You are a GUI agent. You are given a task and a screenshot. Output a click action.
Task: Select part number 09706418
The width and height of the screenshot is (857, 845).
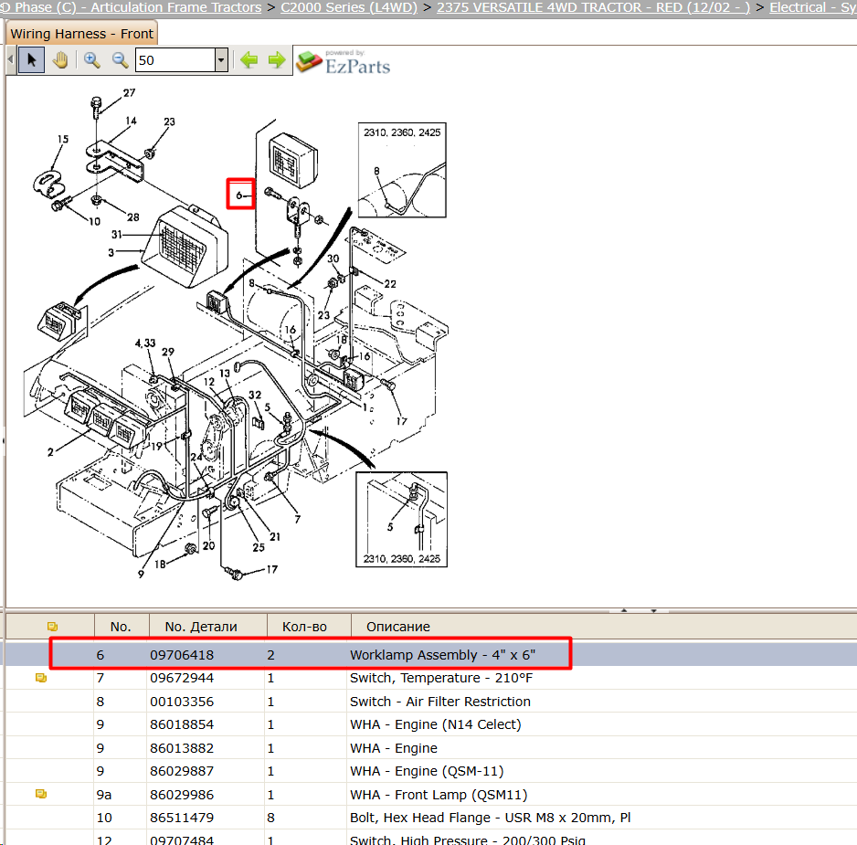pos(182,655)
